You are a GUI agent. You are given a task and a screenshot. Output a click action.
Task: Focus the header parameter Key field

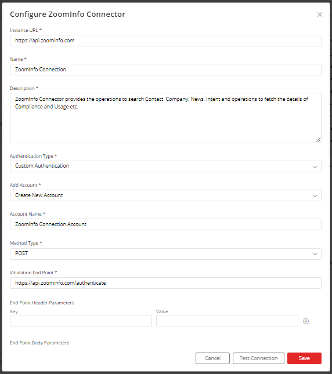click(x=81, y=321)
